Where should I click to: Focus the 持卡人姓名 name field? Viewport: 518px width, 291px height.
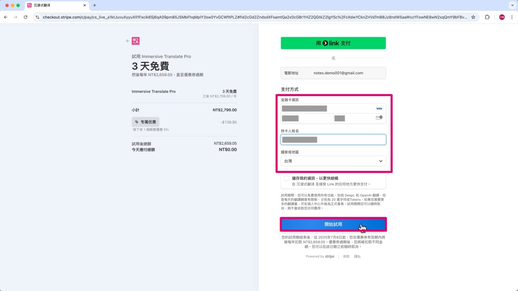pos(333,139)
